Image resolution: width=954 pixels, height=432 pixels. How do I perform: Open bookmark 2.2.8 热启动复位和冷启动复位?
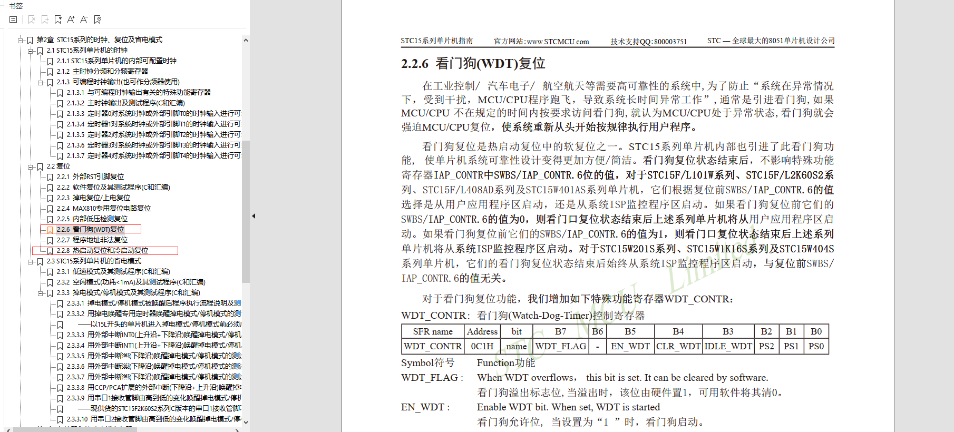(102, 251)
